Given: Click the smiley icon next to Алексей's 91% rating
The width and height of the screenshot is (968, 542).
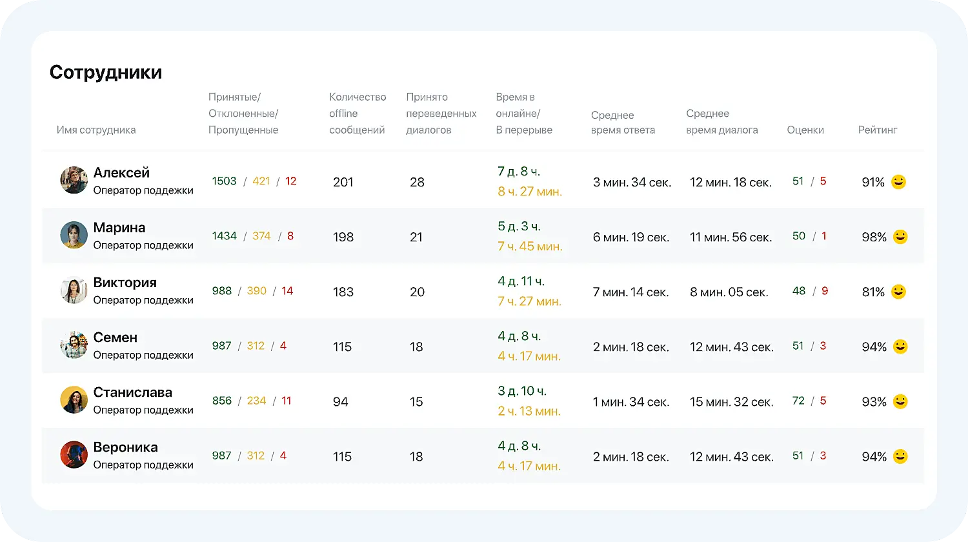Looking at the screenshot, I should (x=898, y=183).
